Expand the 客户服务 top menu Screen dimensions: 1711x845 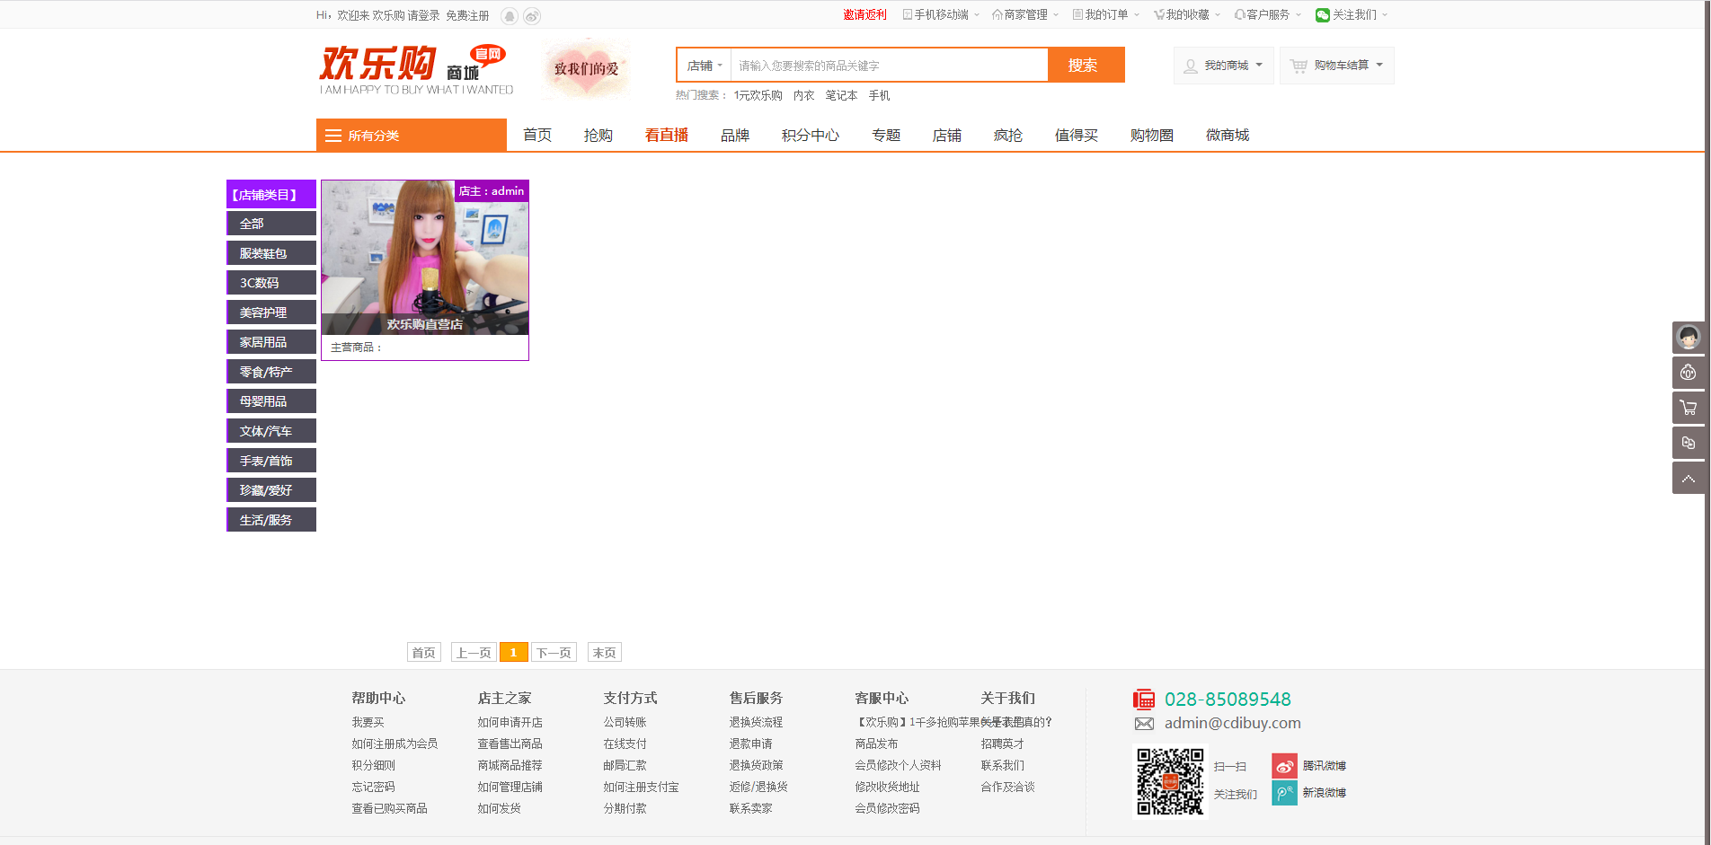(x=1268, y=15)
